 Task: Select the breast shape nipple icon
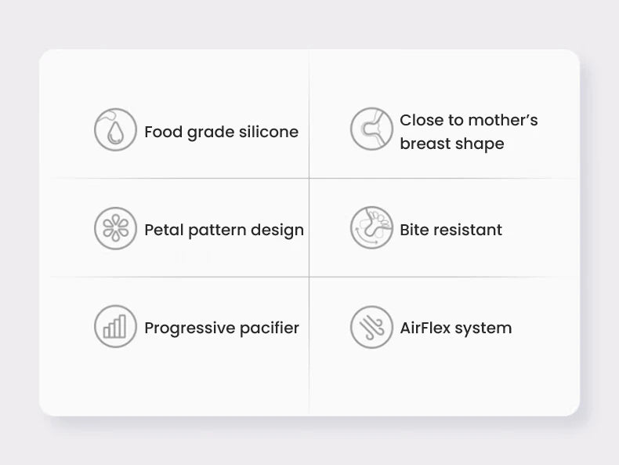(371, 129)
